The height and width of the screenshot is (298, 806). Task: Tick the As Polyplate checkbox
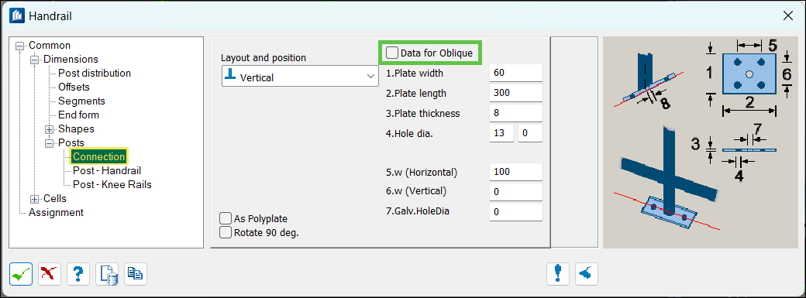(x=226, y=218)
